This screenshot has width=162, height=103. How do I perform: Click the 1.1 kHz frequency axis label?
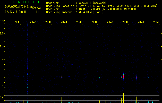(2, 33)
